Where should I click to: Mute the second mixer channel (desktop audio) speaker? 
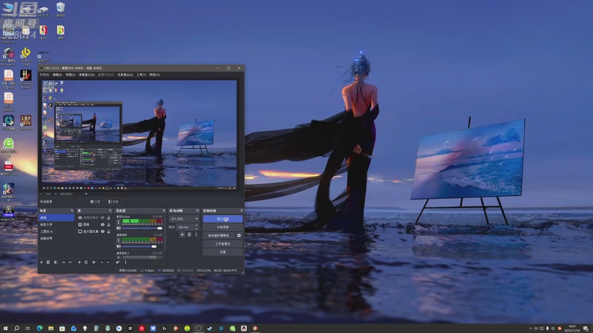pos(119,246)
